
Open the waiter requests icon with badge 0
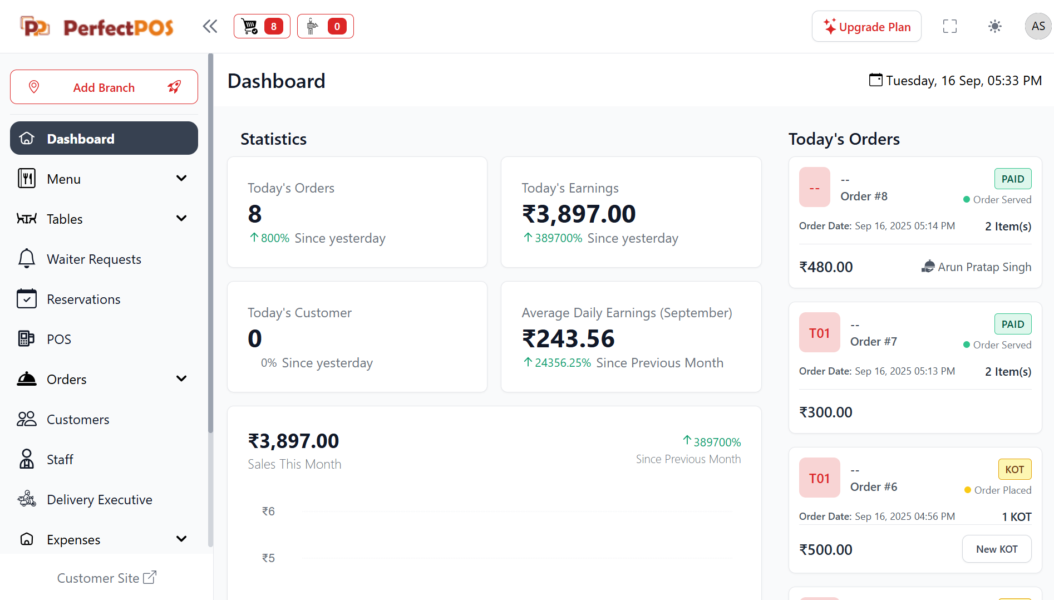coord(325,26)
